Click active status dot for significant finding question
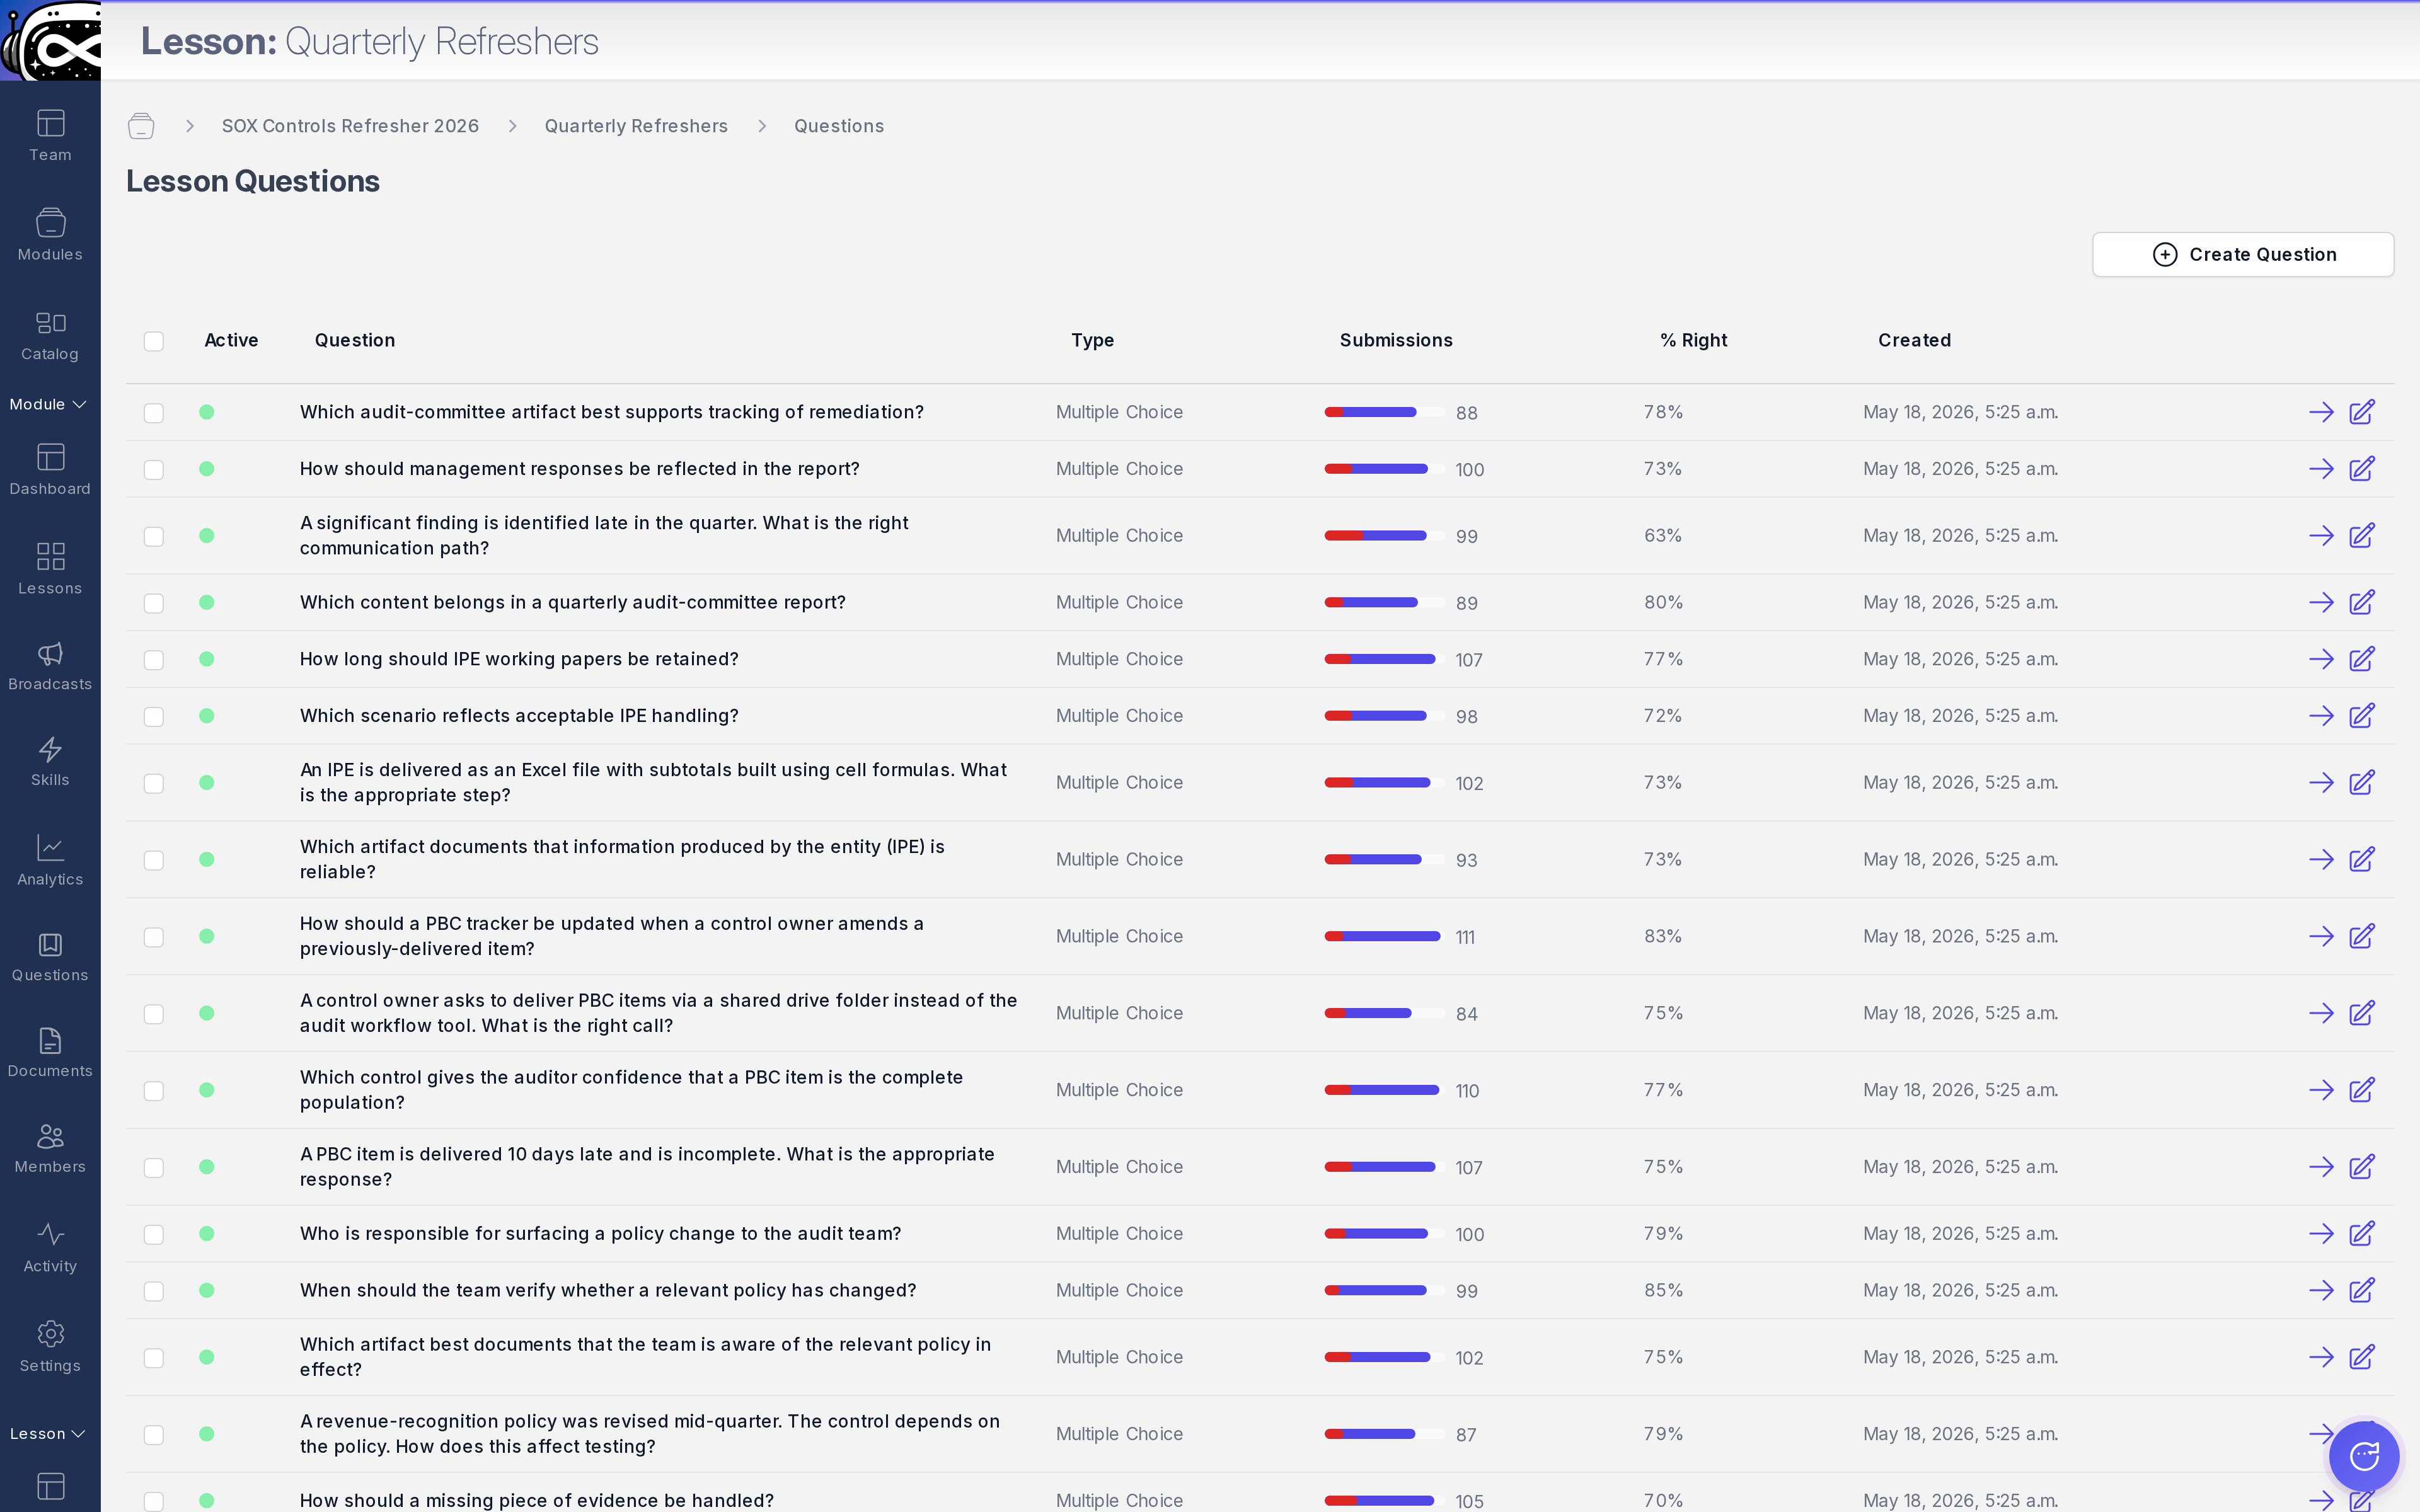Image resolution: width=2420 pixels, height=1512 pixels. click(207, 536)
